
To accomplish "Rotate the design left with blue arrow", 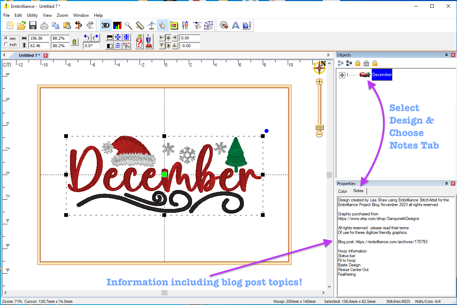I will click(87, 37).
